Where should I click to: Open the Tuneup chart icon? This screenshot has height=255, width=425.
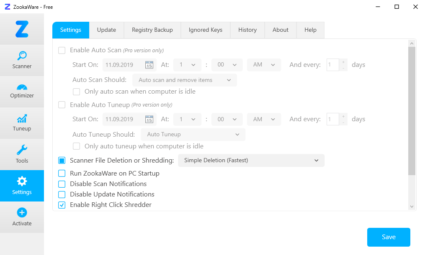click(22, 119)
